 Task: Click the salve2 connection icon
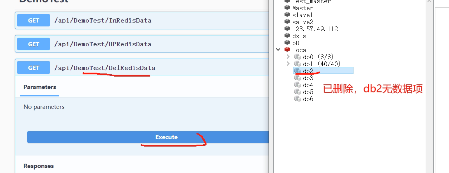(288, 22)
